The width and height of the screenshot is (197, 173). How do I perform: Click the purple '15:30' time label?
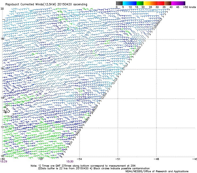(x=70, y=162)
